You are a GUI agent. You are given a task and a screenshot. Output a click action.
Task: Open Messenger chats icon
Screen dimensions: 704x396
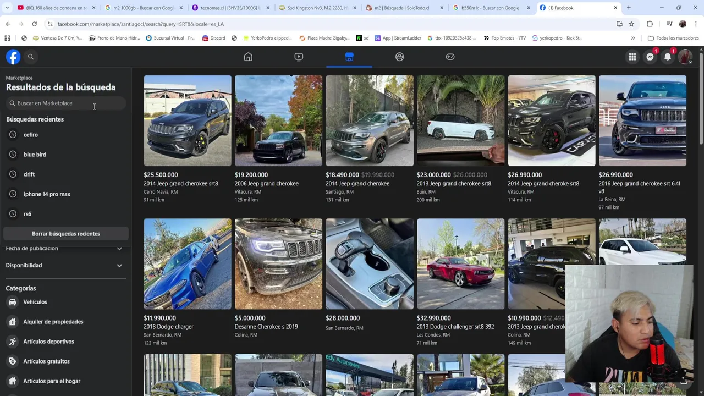(x=650, y=57)
